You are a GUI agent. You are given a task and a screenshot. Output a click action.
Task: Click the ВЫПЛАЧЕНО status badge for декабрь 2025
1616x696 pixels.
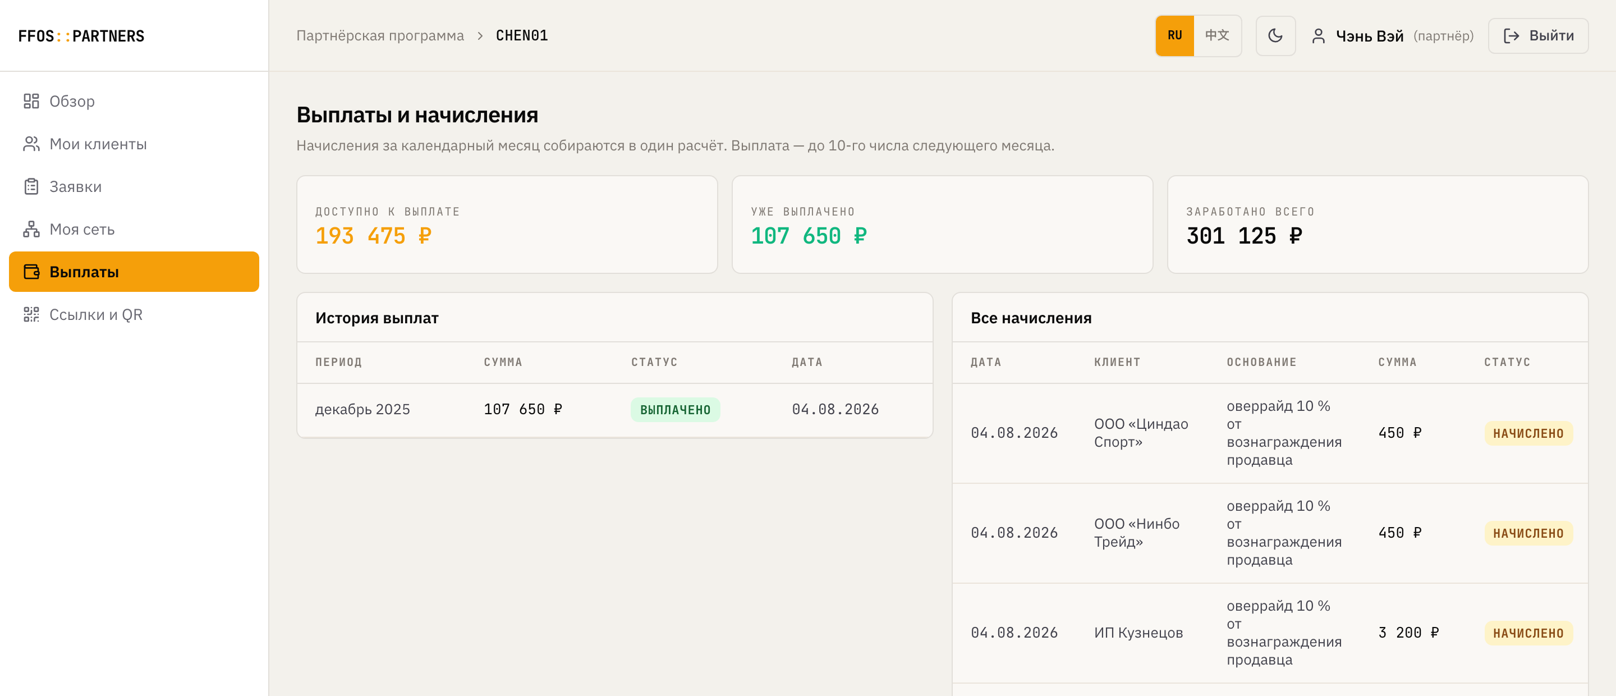coord(675,410)
